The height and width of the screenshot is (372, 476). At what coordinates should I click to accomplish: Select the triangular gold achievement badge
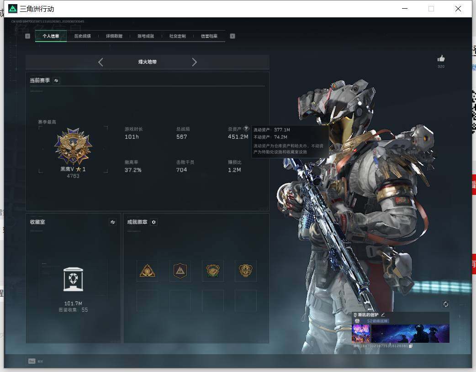[147, 271]
